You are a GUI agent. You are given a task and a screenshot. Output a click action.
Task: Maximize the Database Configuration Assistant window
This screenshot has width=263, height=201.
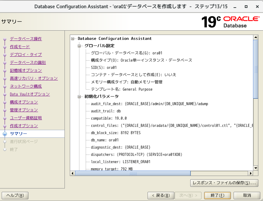coord(246,7)
